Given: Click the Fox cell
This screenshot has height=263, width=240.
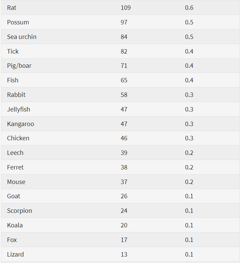Looking at the screenshot, I should point(12,240).
